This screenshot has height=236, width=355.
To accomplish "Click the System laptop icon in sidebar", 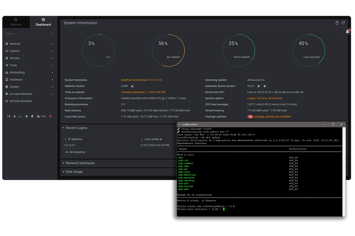I will [x=7, y=51].
